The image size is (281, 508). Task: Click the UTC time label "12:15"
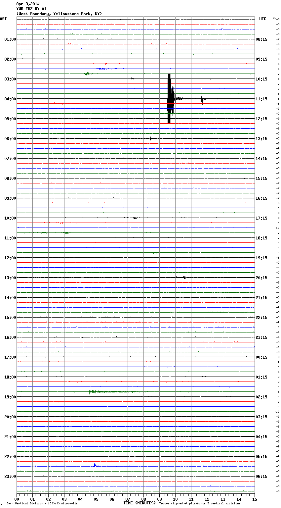pyautogui.click(x=261, y=119)
